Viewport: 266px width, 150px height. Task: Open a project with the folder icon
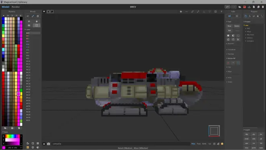pos(240,7)
